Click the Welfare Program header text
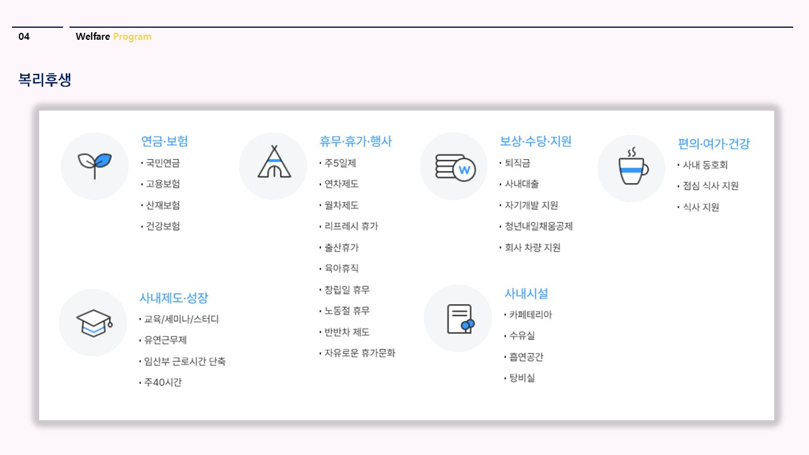This screenshot has width=809, height=455. (113, 37)
